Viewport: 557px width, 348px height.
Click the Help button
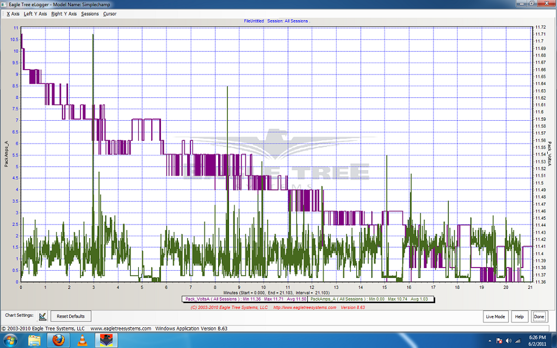point(519,316)
